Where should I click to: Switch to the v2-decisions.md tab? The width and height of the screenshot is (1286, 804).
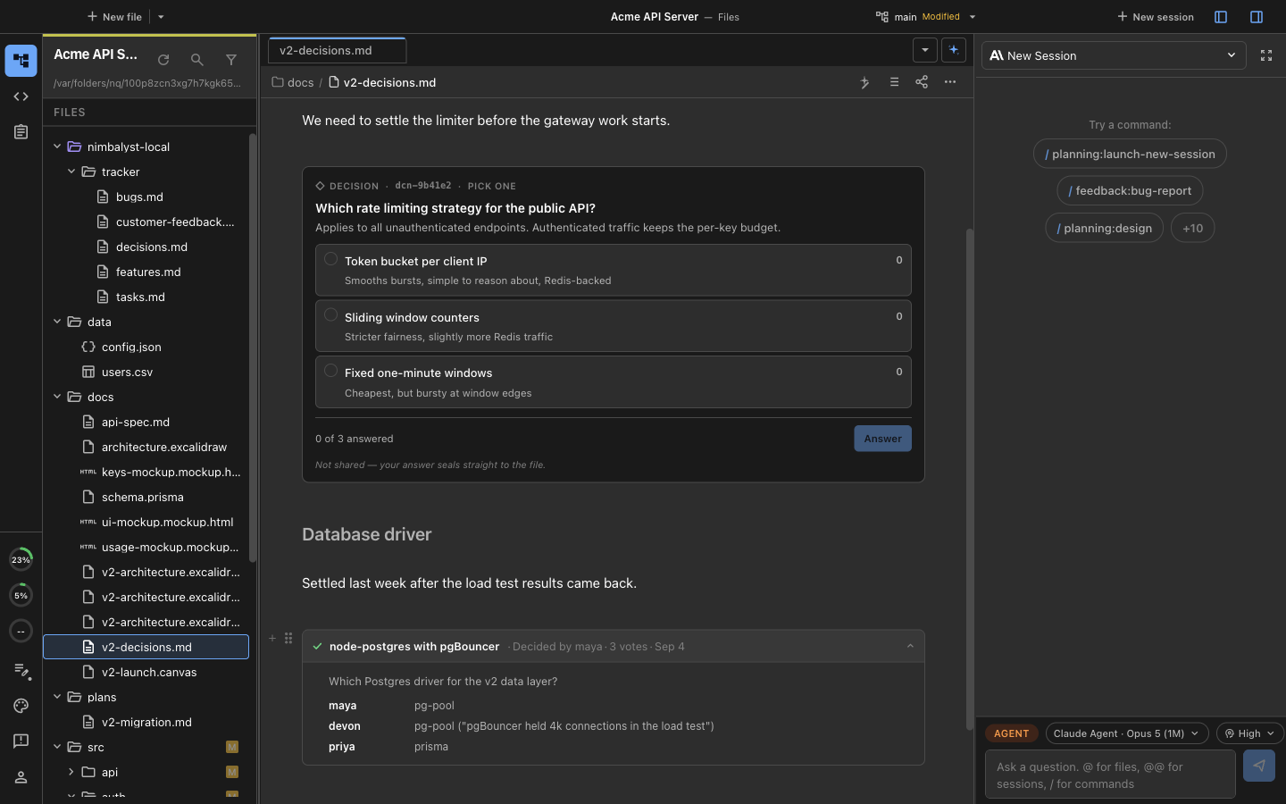point(338,50)
